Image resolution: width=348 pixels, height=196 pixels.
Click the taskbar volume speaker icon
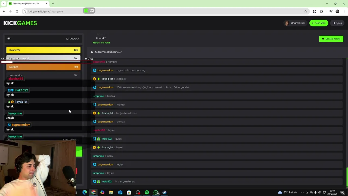pos(320,192)
